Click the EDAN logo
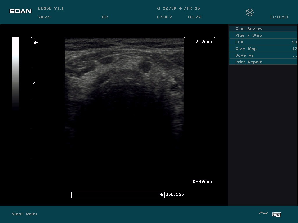 click(x=20, y=11)
